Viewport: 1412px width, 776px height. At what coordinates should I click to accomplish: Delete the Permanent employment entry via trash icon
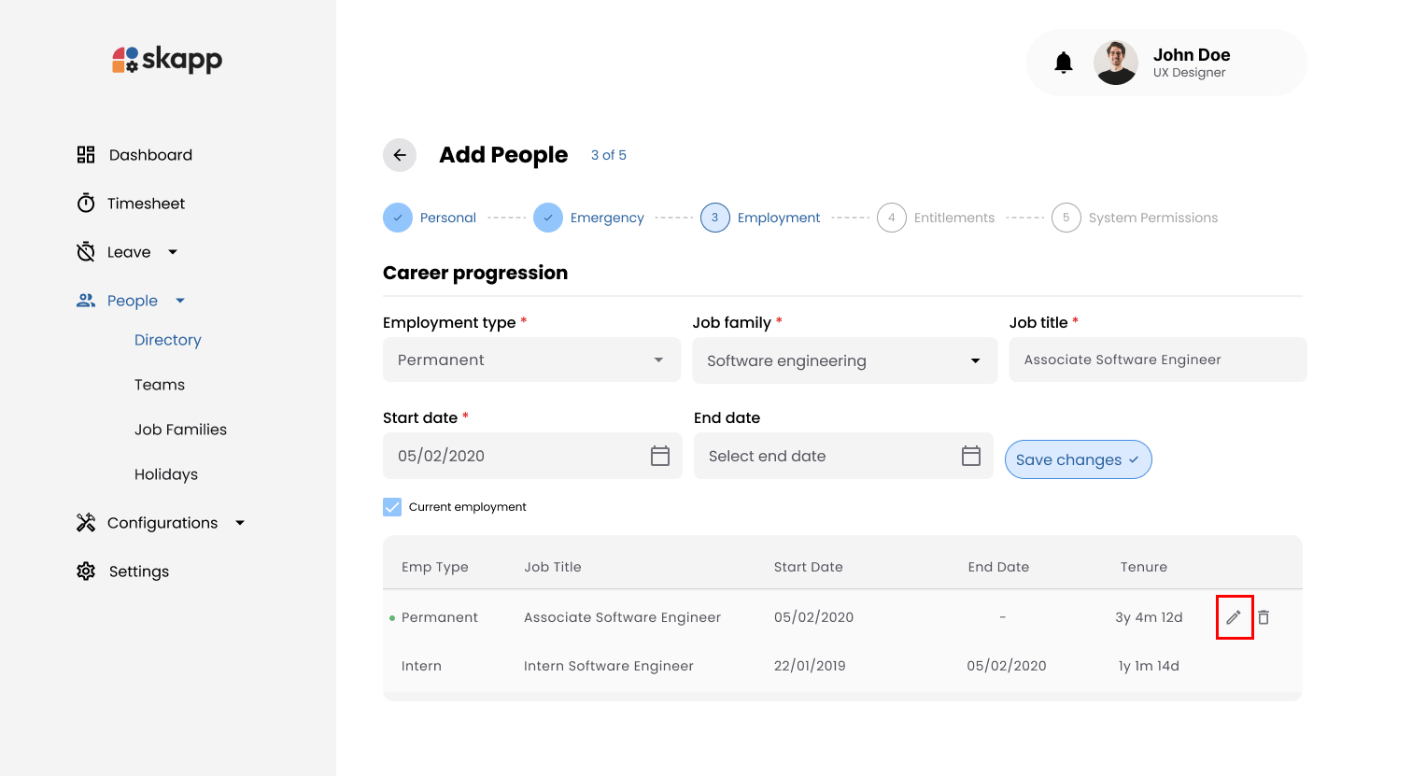(x=1264, y=617)
